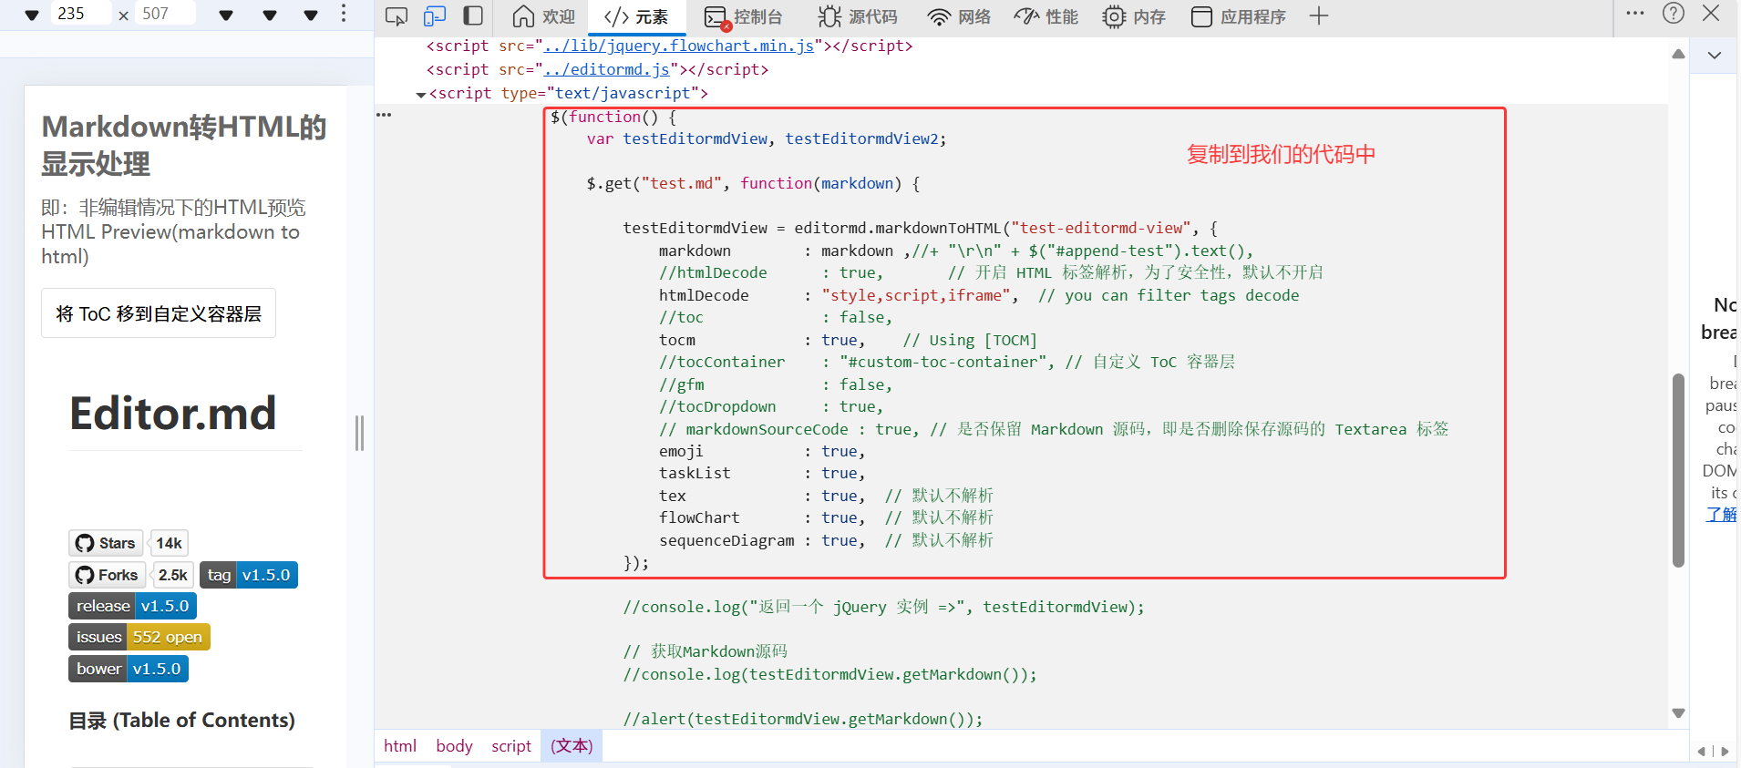
Task: Click the elements panel scroll down arrow
Action: (x=1678, y=713)
